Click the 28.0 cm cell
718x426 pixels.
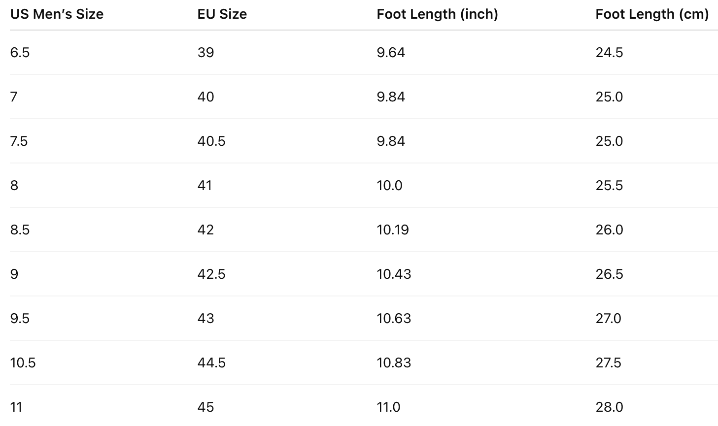tap(609, 407)
